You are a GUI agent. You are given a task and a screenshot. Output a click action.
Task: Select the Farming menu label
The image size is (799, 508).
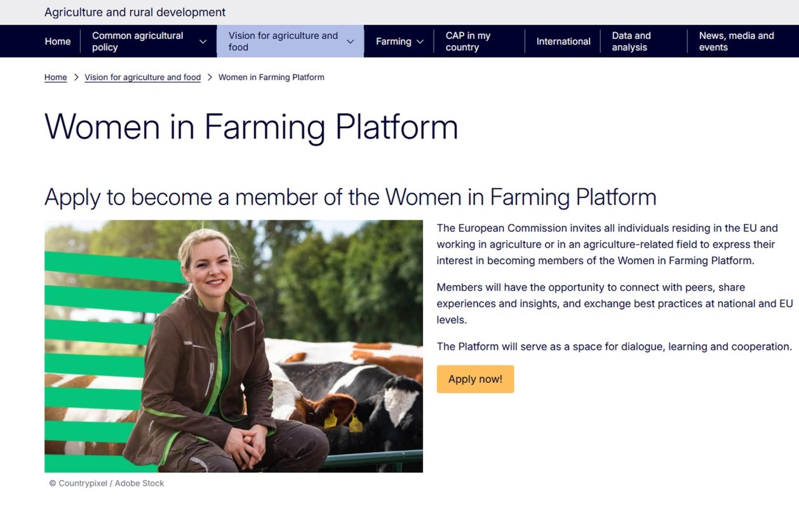pos(393,41)
